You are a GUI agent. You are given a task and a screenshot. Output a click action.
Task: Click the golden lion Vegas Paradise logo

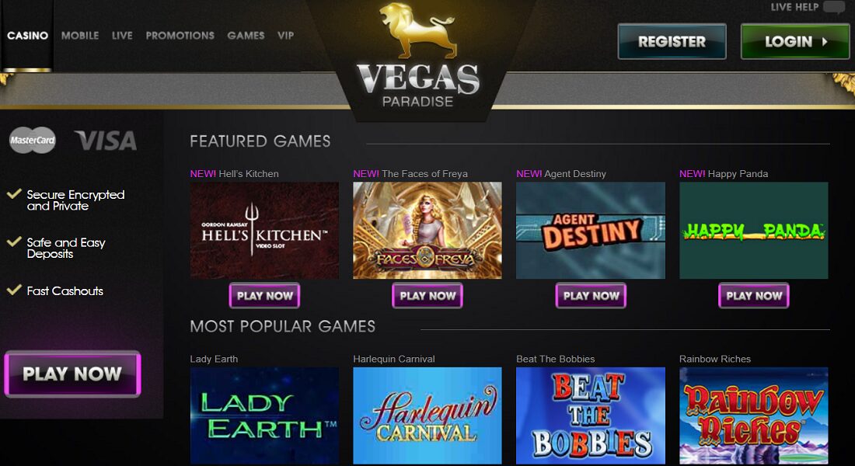tap(418, 56)
